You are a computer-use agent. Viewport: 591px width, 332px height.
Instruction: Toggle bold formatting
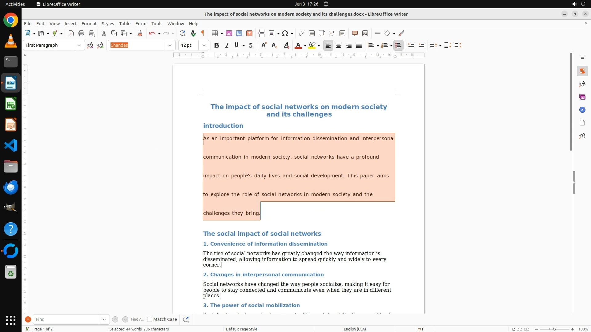(x=217, y=45)
